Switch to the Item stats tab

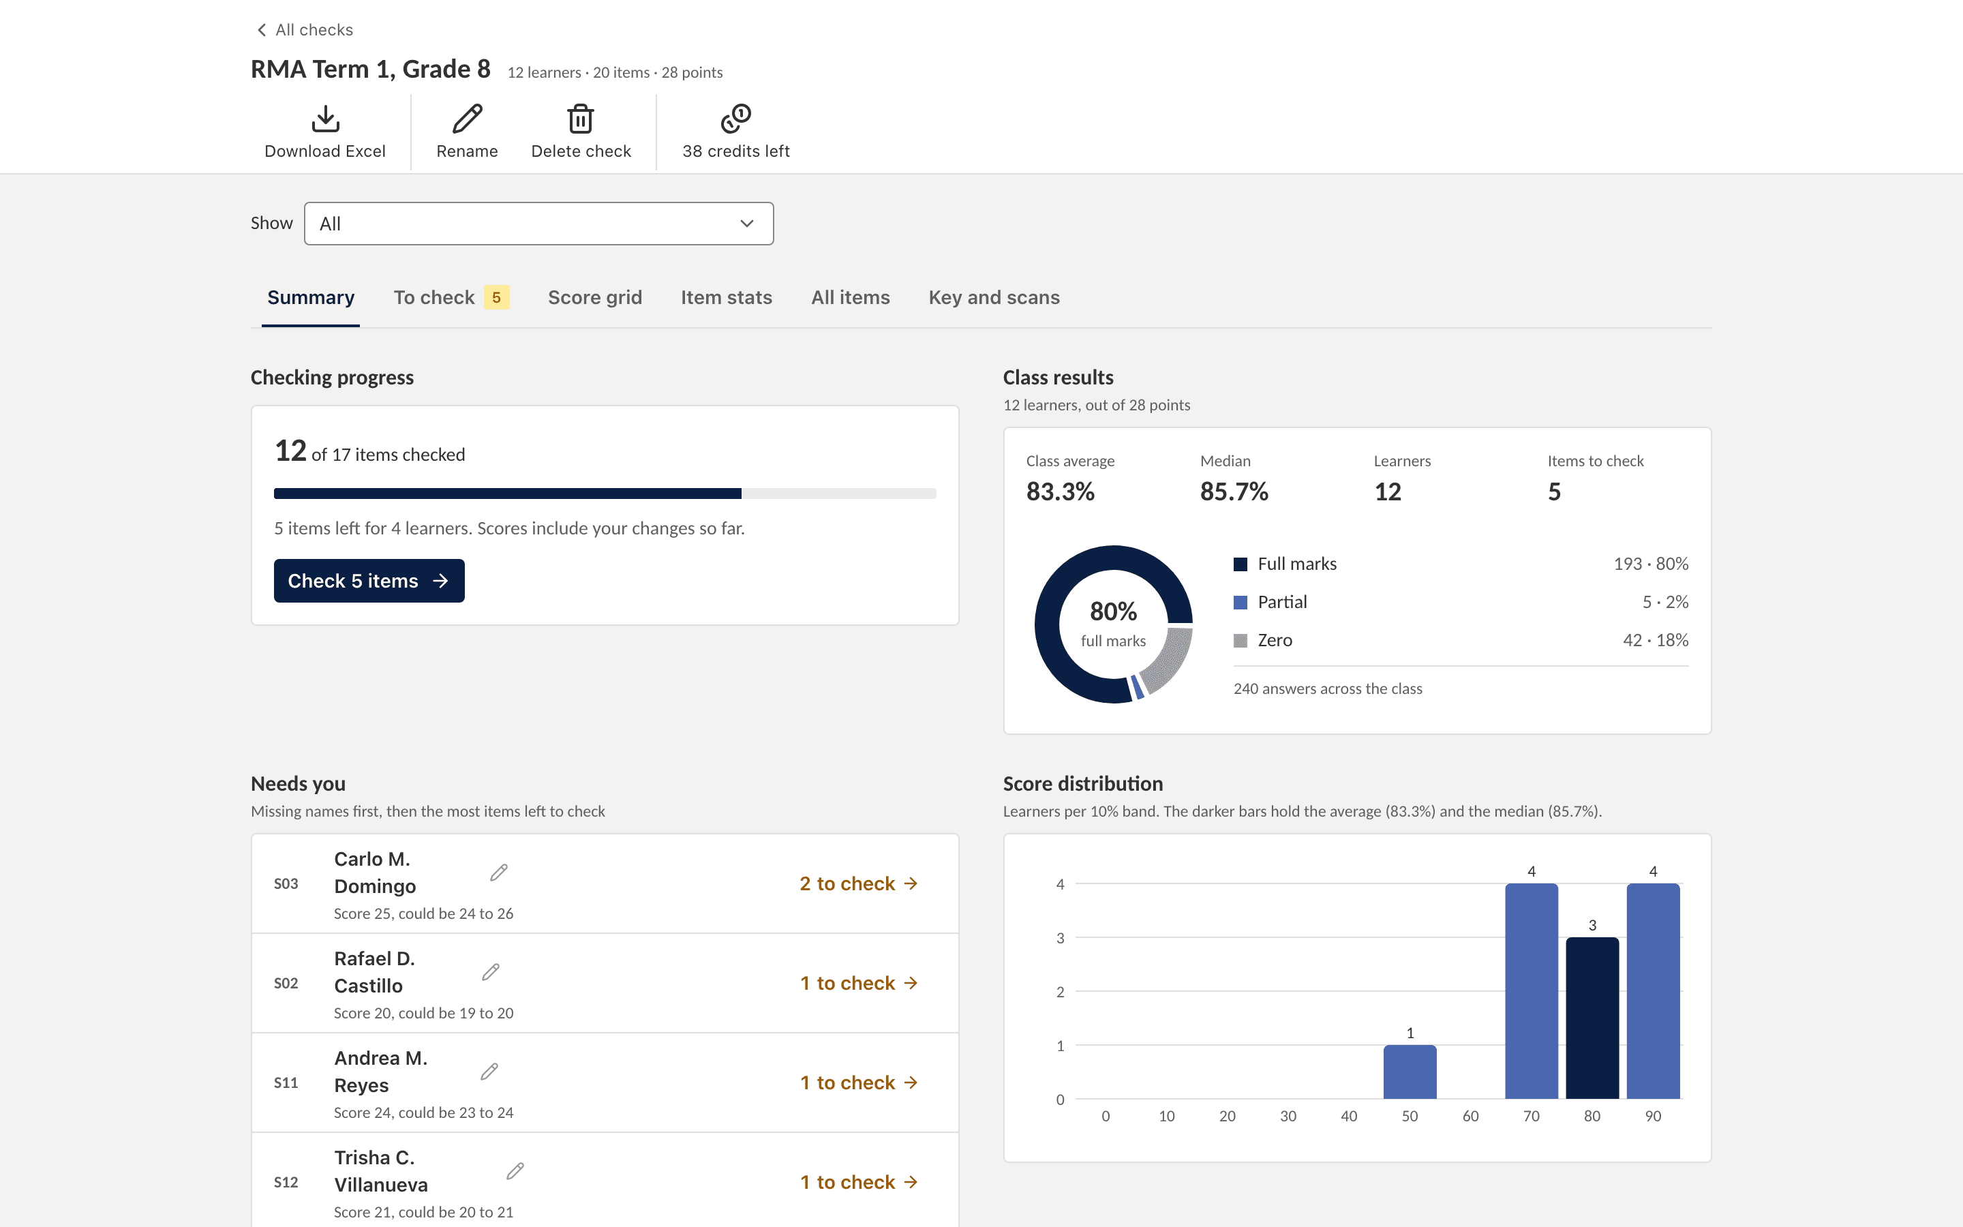pyautogui.click(x=726, y=298)
